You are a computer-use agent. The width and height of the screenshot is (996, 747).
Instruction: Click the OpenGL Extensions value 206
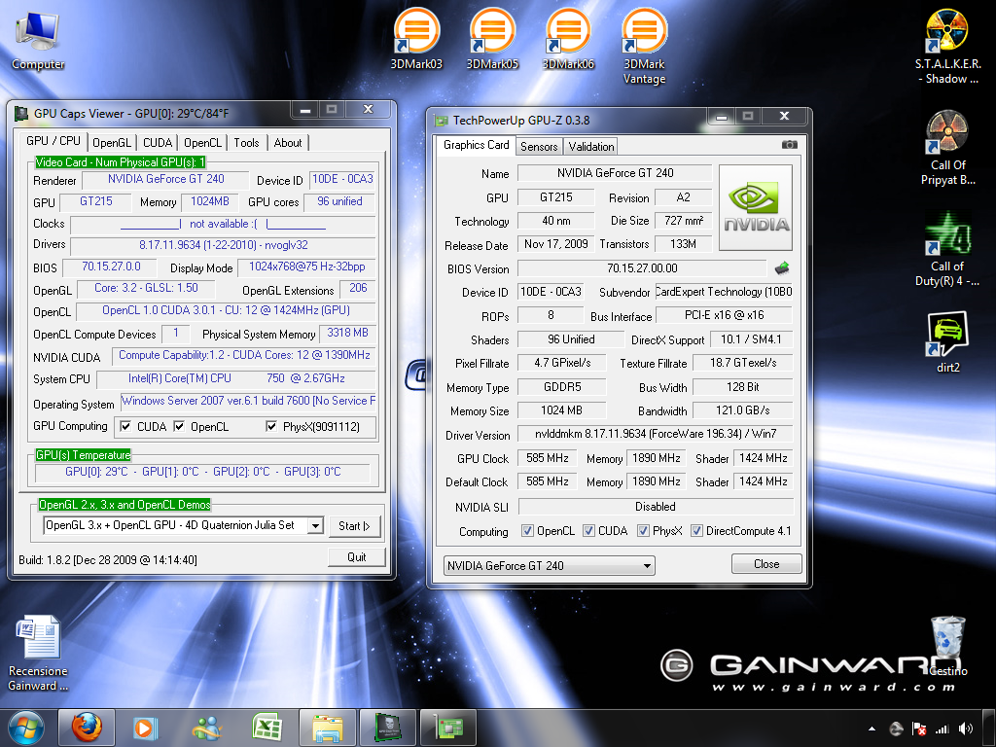pyautogui.click(x=358, y=288)
